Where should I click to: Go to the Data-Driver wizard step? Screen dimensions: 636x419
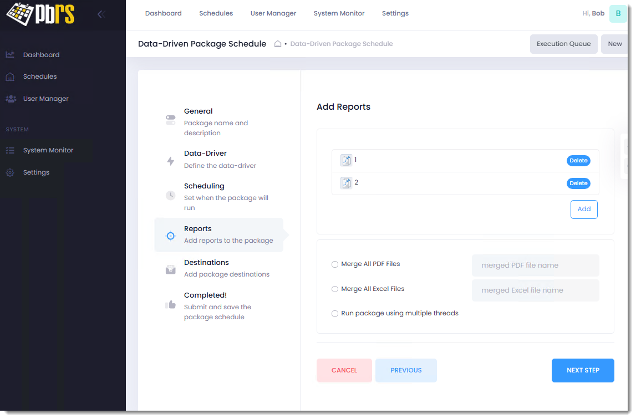coord(205,159)
